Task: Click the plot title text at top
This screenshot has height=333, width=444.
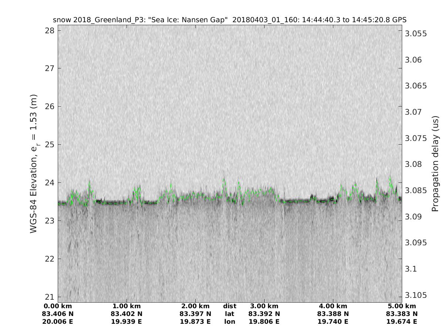Action: pos(230,20)
